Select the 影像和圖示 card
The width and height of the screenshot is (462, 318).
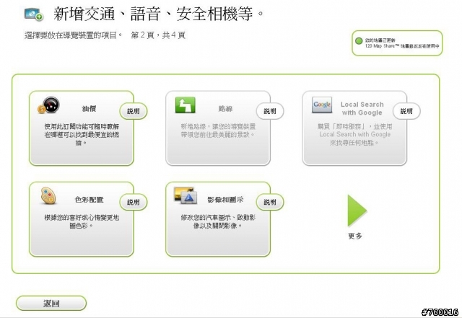218,219
